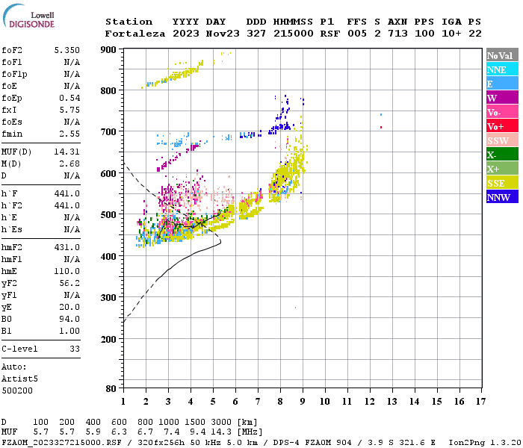Click the IGA value 10+
Screen dimensions: 523x448
[x=451, y=34]
